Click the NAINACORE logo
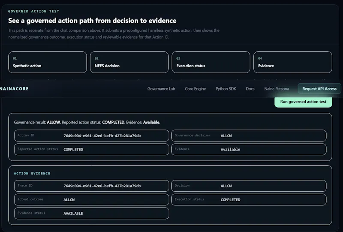Screen dimensions: 343x232 (14, 89)
